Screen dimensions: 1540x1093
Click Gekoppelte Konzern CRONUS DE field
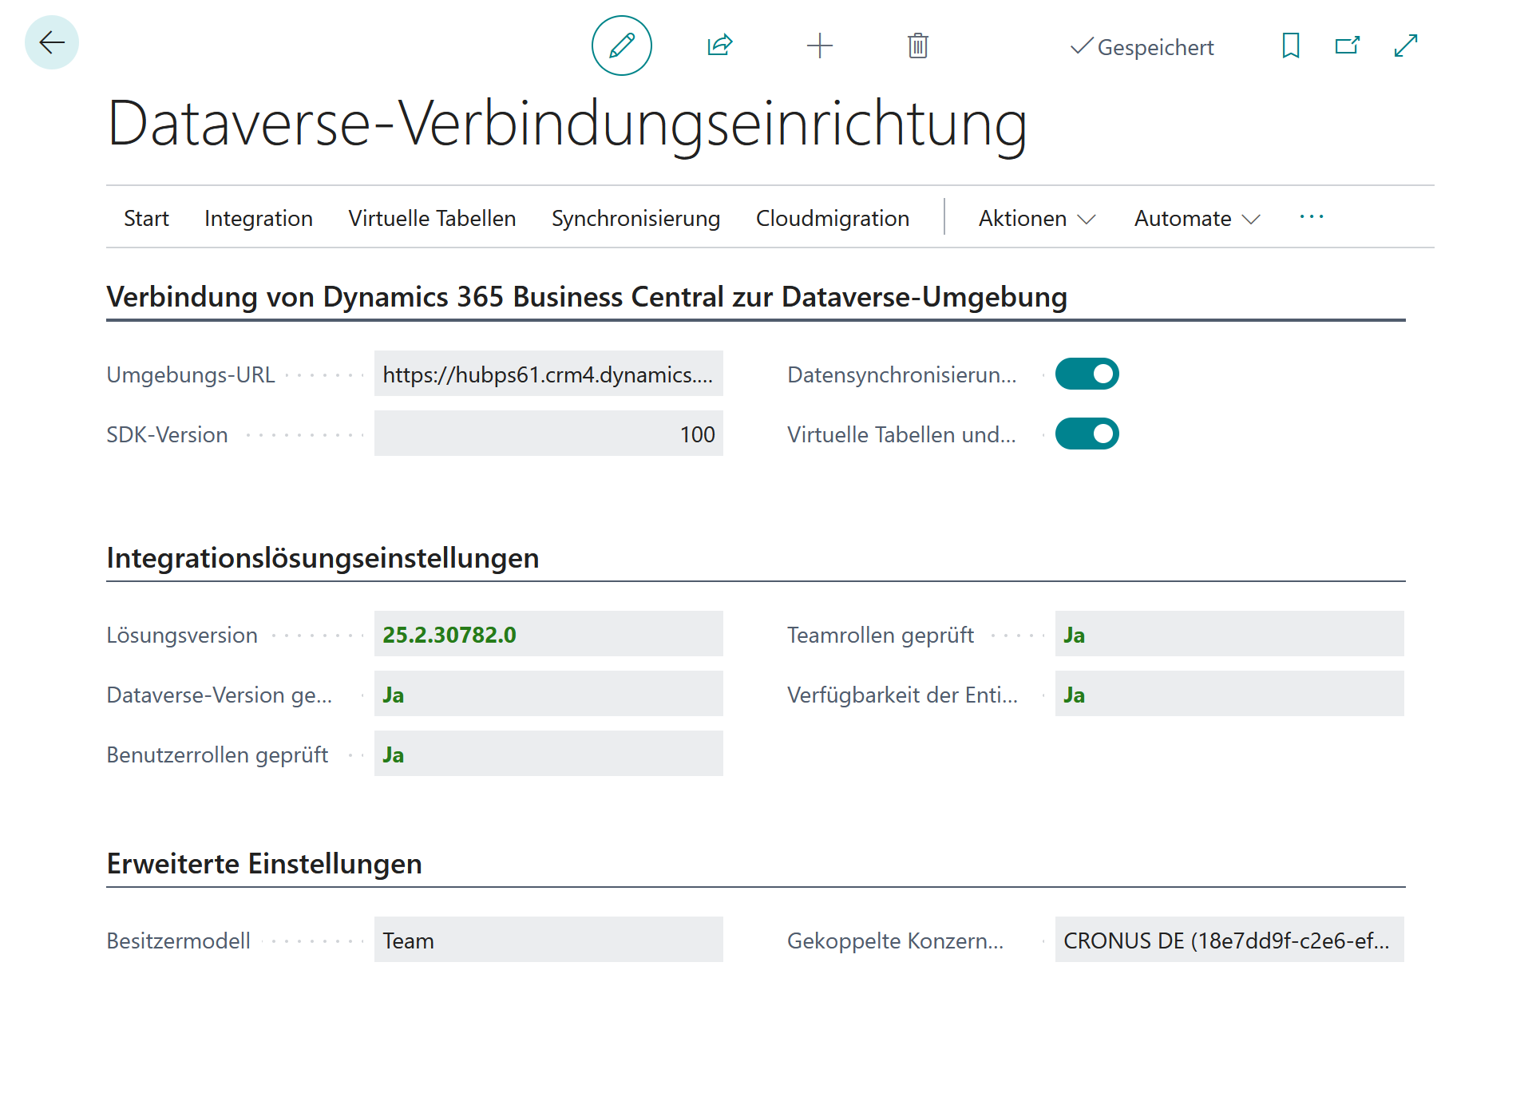[x=1229, y=940]
